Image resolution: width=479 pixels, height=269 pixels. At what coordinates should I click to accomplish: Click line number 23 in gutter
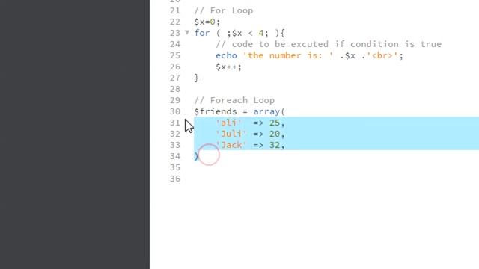(x=175, y=33)
